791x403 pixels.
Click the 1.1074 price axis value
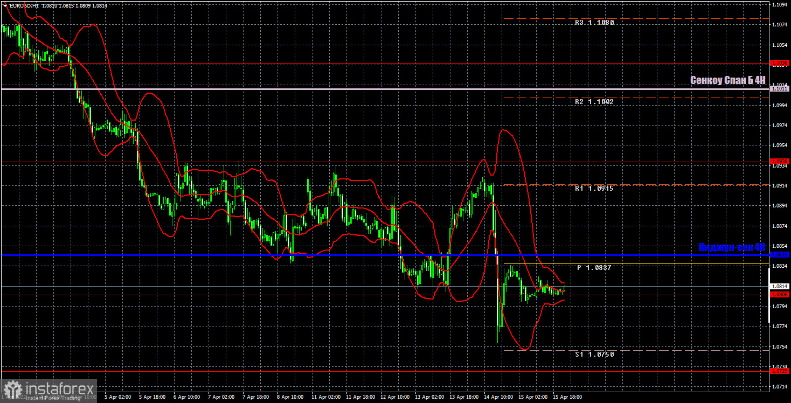[x=780, y=25]
